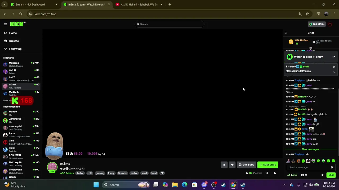This screenshot has width=339, height=190.
Task: Open Chrome three-dot menu
Action: pyautogui.click(x=334, y=14)
